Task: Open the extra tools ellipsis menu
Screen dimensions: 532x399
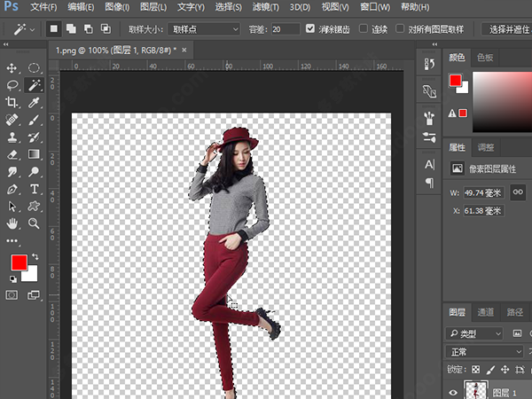Action: click(12, 241)
